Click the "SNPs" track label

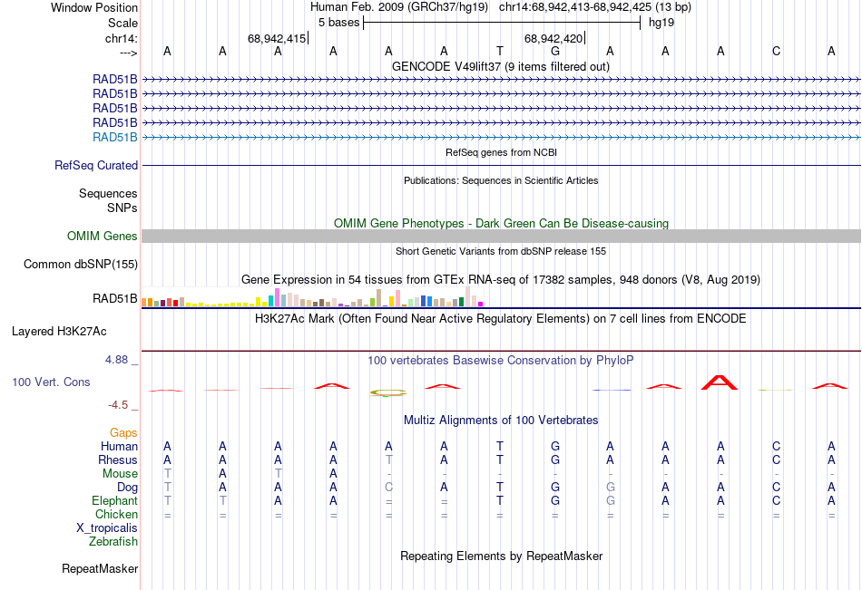click(x=122, y=208)
